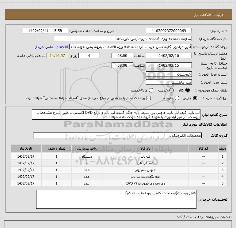
Task: Click the تاریخ نیاز column header
Action: tap(26, 148)
